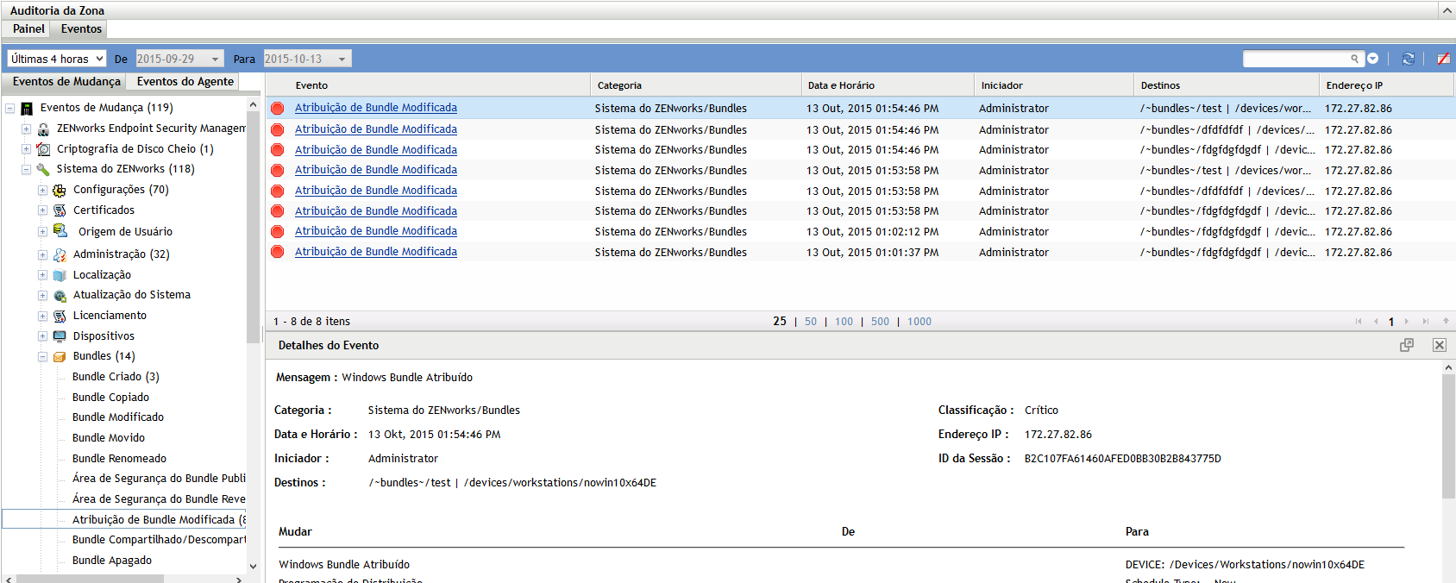Image resolution: width=1456 pixels, height=583 pixels.
Task: Open the 01:02:12 PM Atribuição de Bundle Modificada link
Action: click(376, 231)
